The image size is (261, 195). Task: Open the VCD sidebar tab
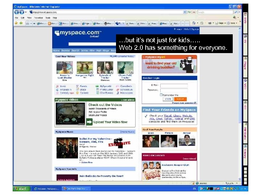coord(245,88)
